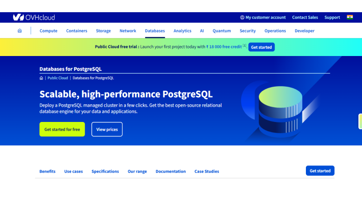Click the side tab at right edge

(360, 121)
